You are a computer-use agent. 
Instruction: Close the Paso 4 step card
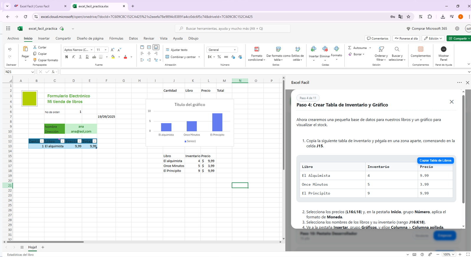tap(452, 102)
